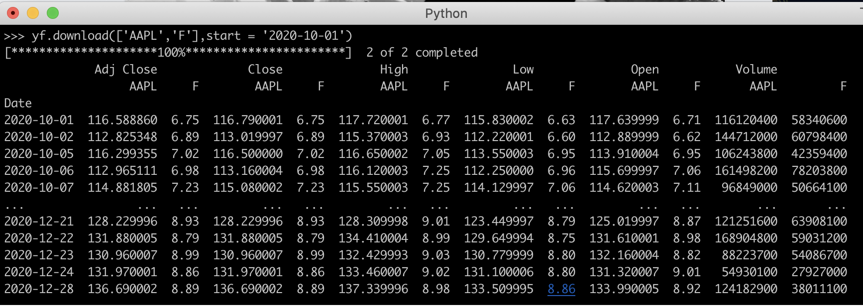Click the Open value 113.910004
This screenshot has height=306, width=863.
coord(624,154)
